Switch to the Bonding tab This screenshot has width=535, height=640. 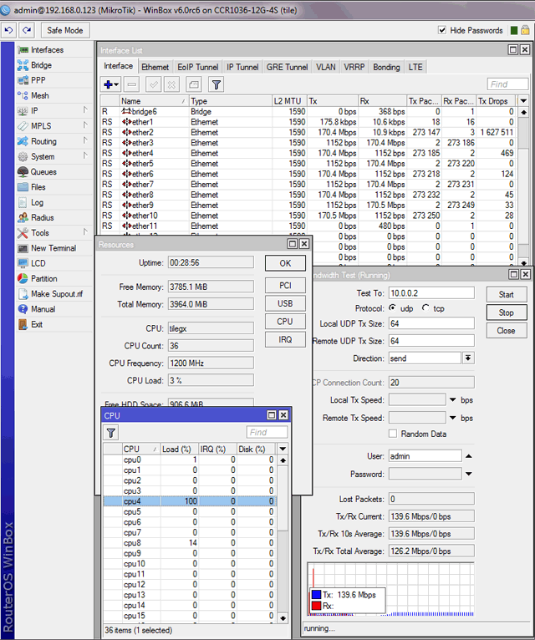(386, 67)
